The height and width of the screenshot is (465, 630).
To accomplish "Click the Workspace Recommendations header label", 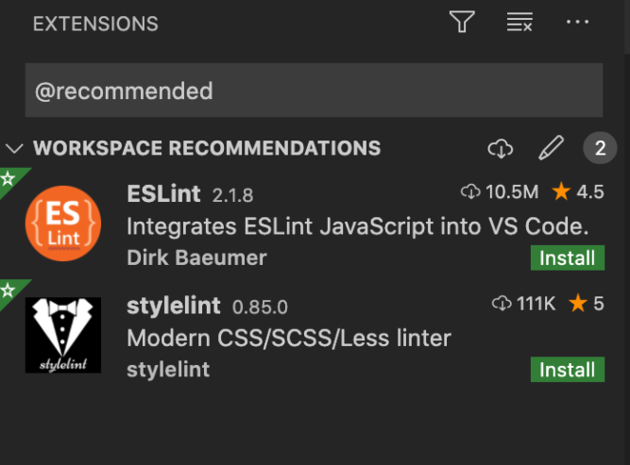I will 207,148.
